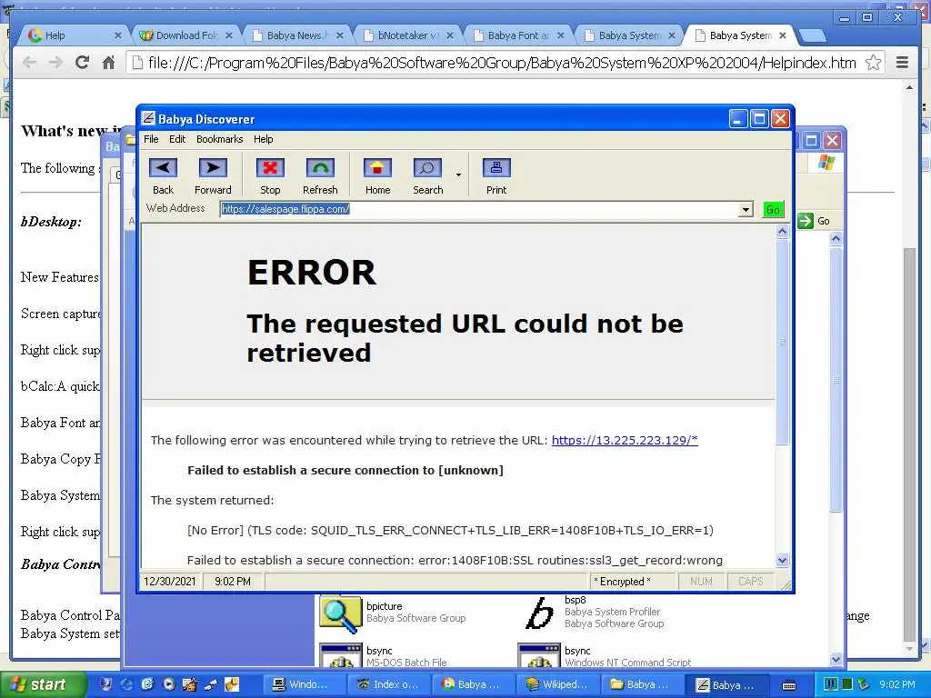Expand the Web Address history dropdown

(746, 210)
